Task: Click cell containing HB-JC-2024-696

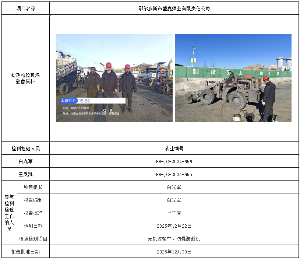Action: pos(174,161)
